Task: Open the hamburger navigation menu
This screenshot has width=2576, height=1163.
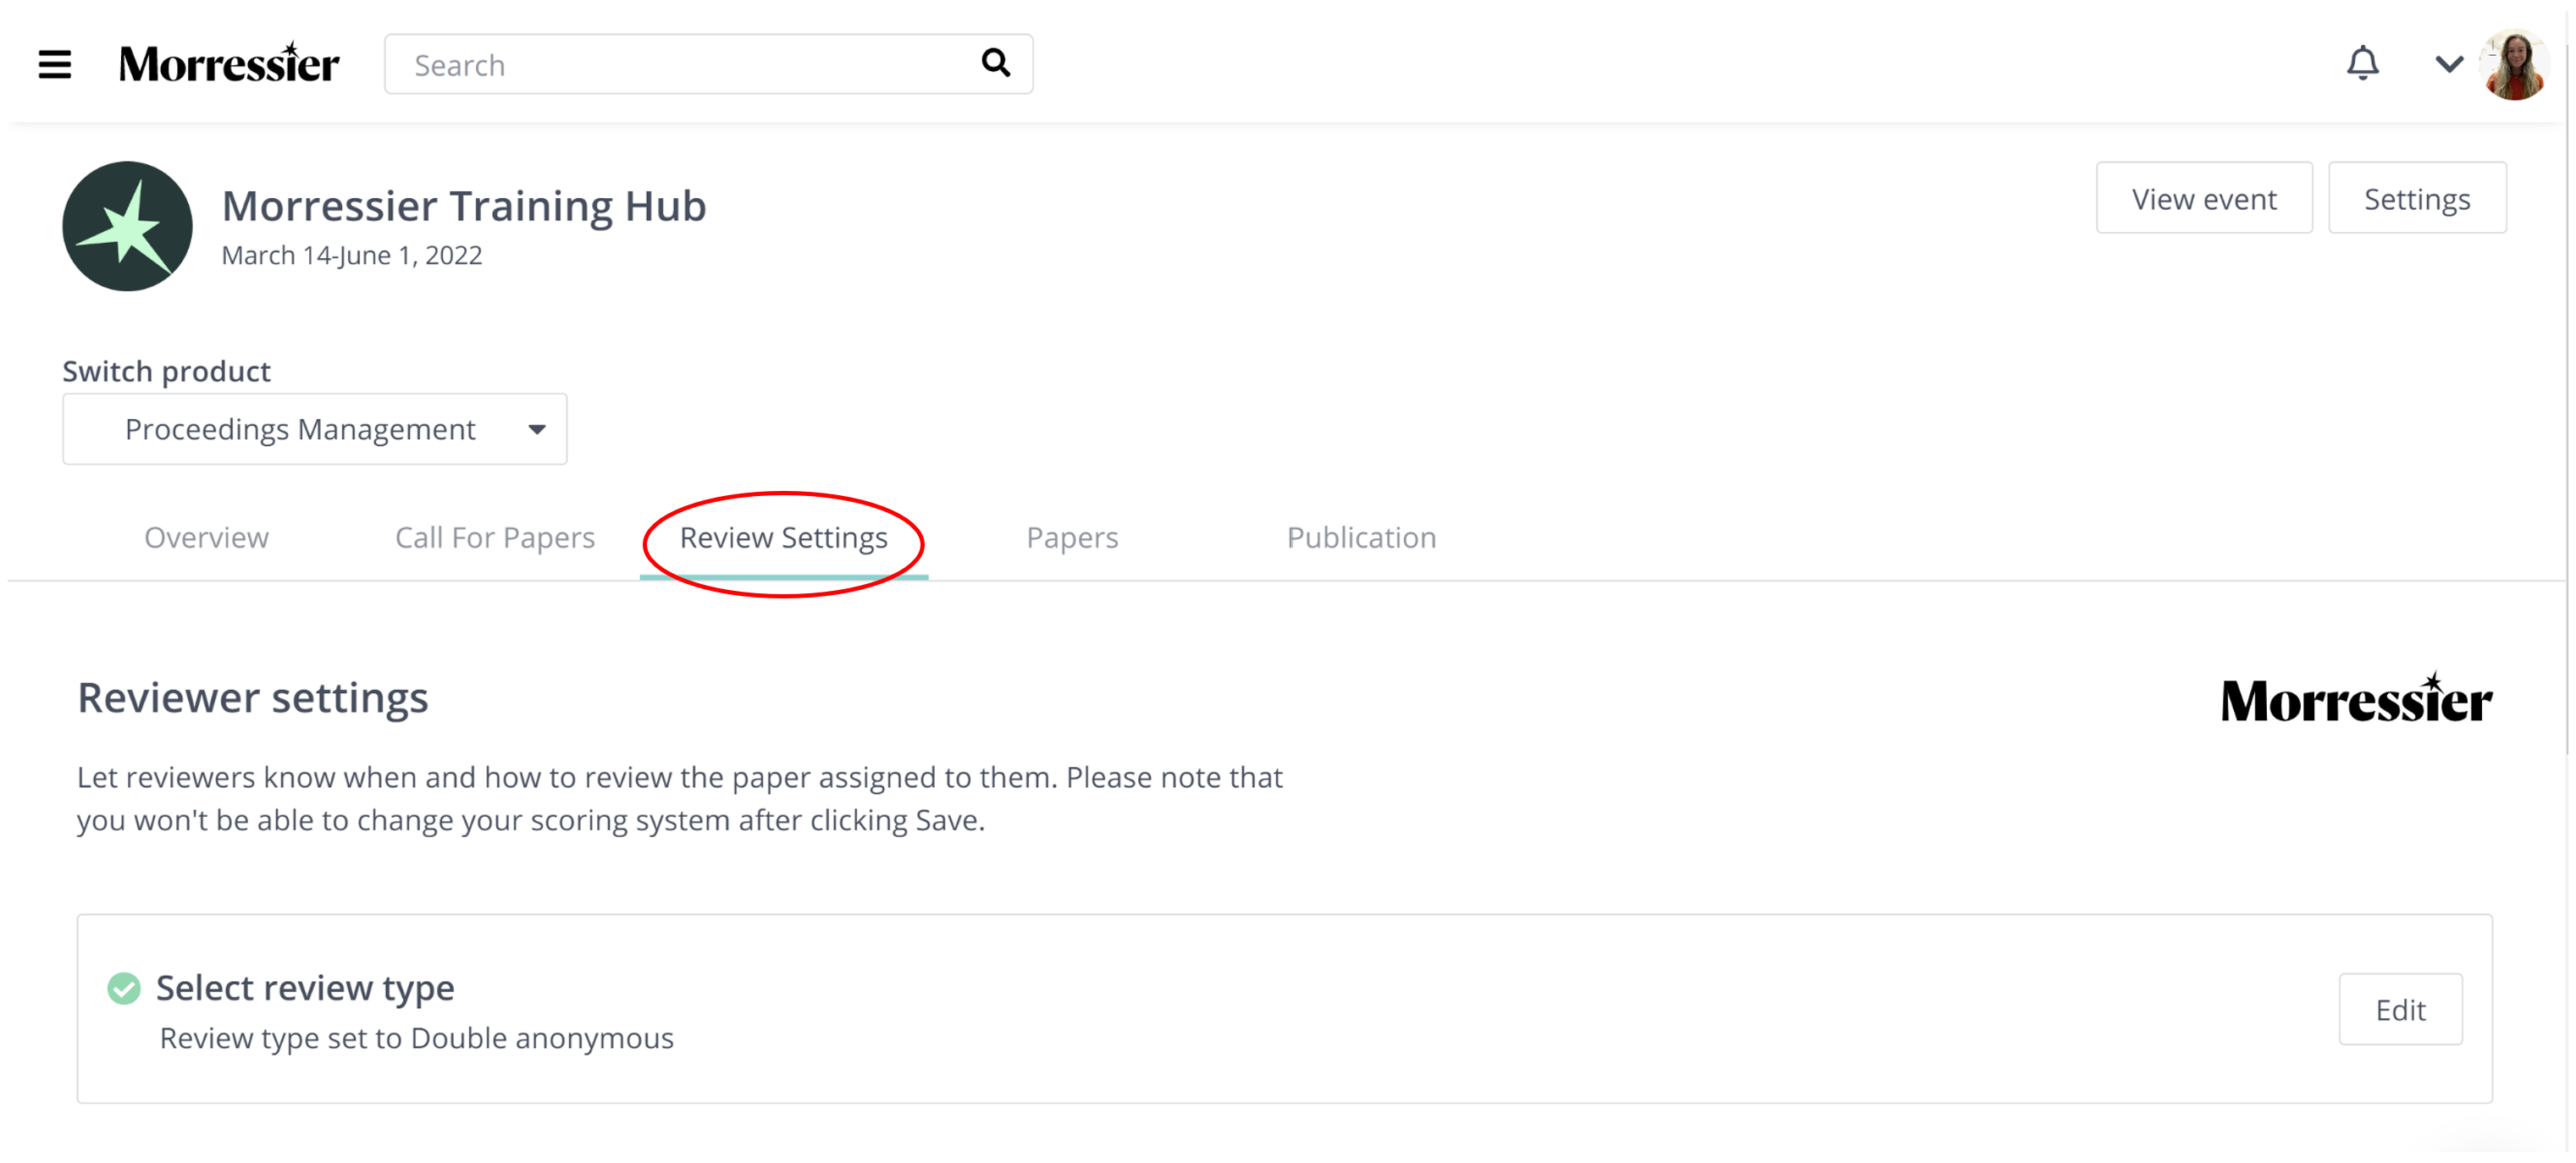Action: 55,65
